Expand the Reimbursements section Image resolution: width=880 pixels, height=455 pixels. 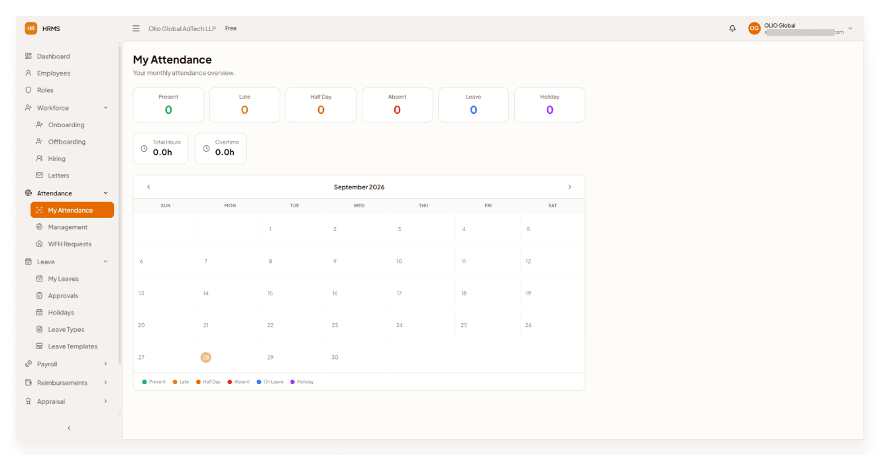pos(106,383)
